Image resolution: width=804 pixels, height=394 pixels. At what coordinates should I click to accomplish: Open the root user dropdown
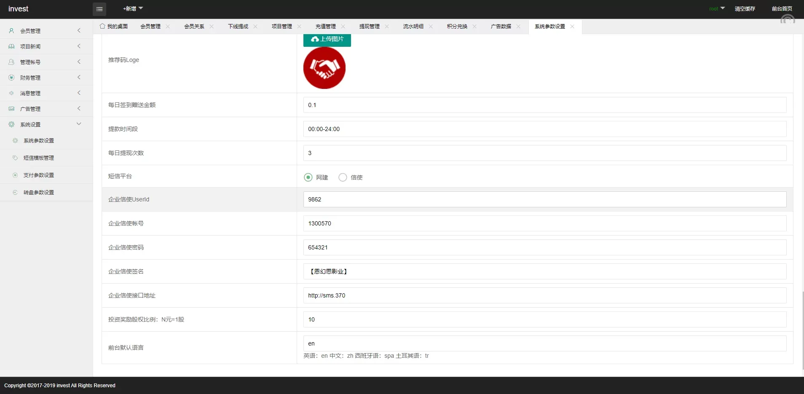[716, 8]
